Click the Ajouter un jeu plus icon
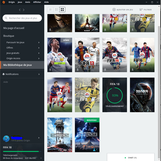161x161 pixels. tap(114, 10)
